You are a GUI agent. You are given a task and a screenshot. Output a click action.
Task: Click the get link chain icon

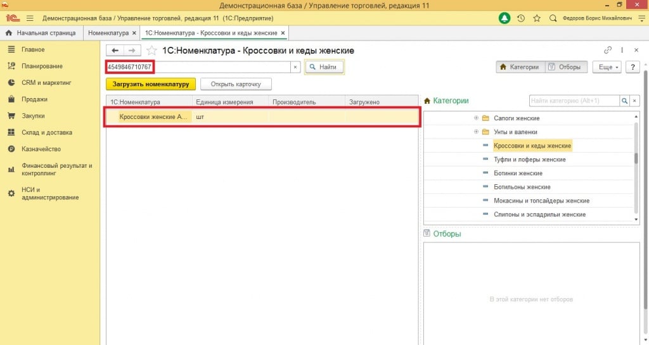pyautogui.click(x=608, y=51)
